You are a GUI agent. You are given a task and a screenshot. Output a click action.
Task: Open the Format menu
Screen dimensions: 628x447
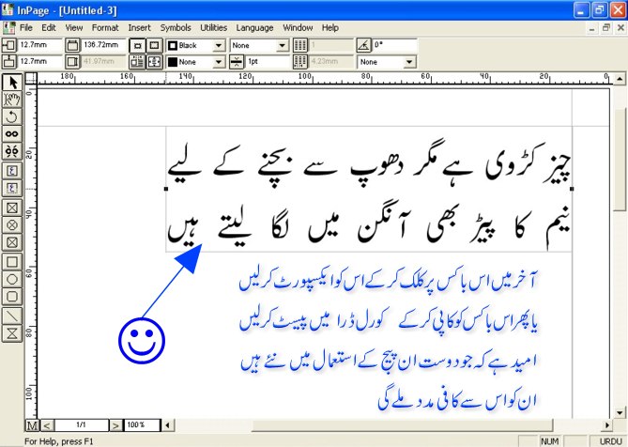[x=105, y=28]
